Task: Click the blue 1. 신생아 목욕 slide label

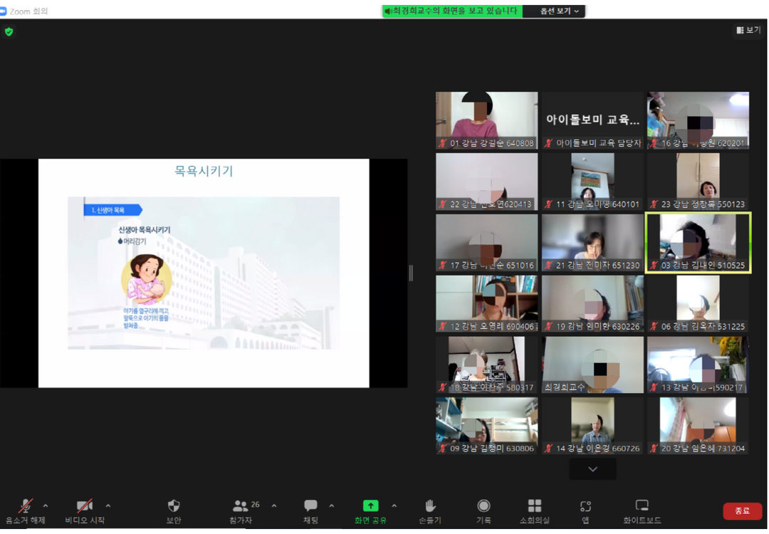Action: 113,210
